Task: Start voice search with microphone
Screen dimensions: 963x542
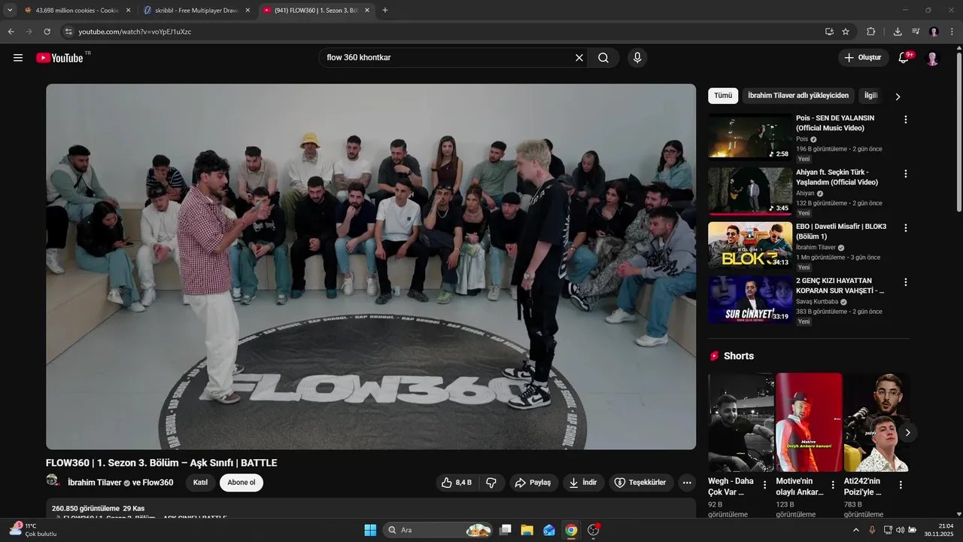Action: pyautogui.click(x=637, y=58)
